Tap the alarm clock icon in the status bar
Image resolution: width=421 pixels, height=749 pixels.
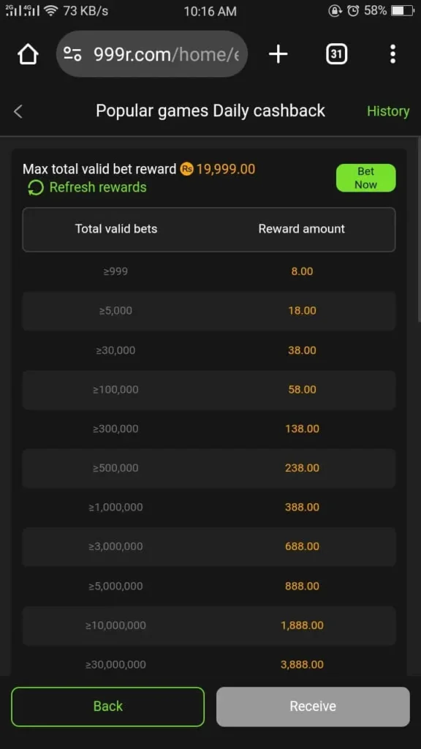pyautogui.click(x=354, y=11)
